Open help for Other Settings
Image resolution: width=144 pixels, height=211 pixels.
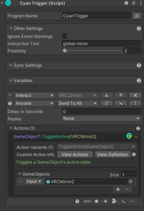(x=139, y=29)
